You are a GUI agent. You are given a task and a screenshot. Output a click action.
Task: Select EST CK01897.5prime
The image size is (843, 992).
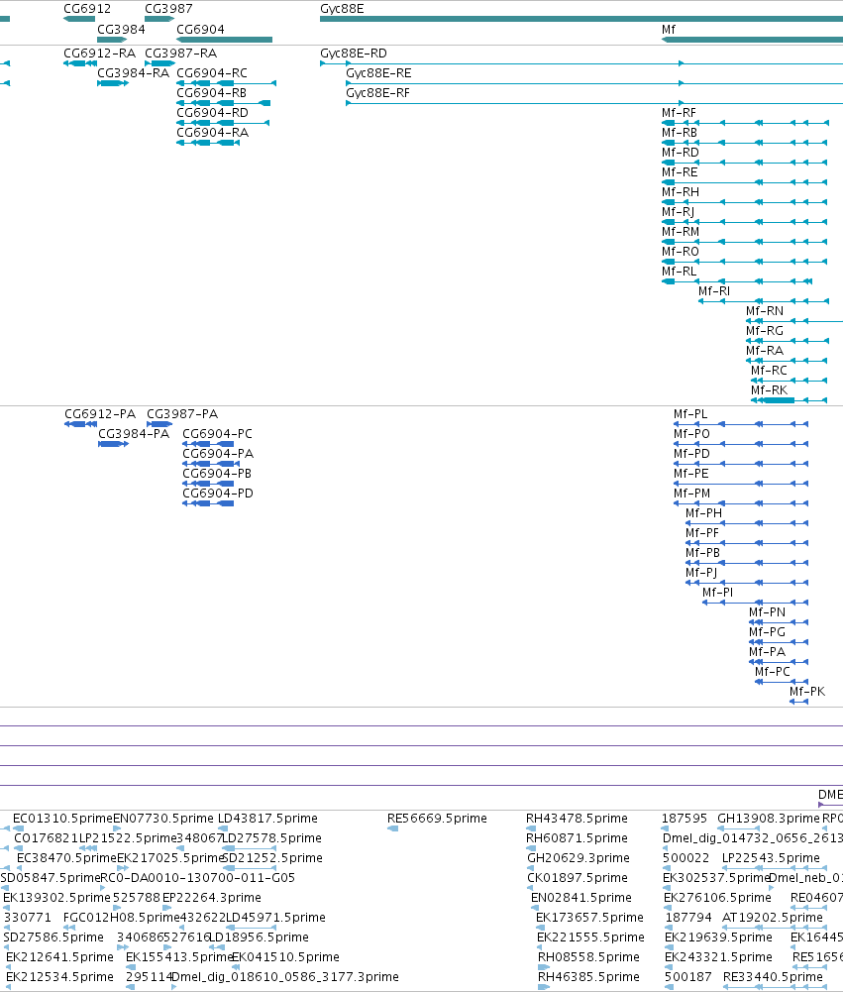[578, 877]
